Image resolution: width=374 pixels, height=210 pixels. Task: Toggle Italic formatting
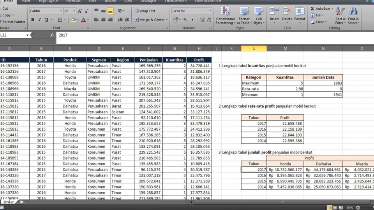click(x=40, y=20)
